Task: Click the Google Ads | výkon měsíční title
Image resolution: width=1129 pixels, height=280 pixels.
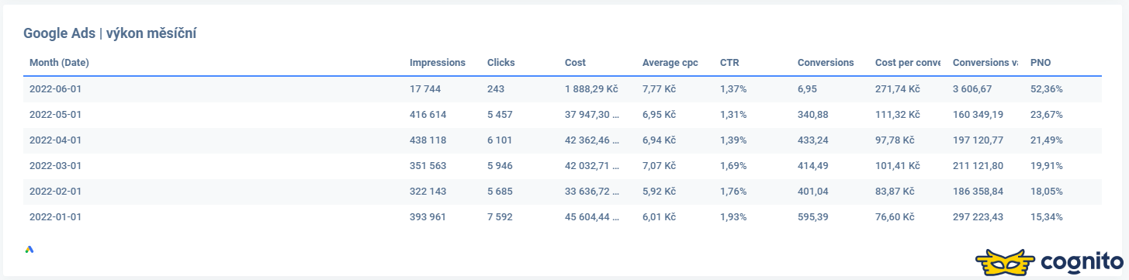Action: pyautogui.click(x=113, y=34)
